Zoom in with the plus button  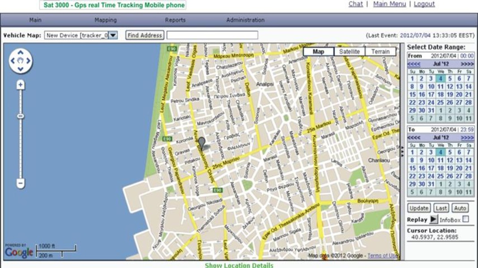[21, 84]
